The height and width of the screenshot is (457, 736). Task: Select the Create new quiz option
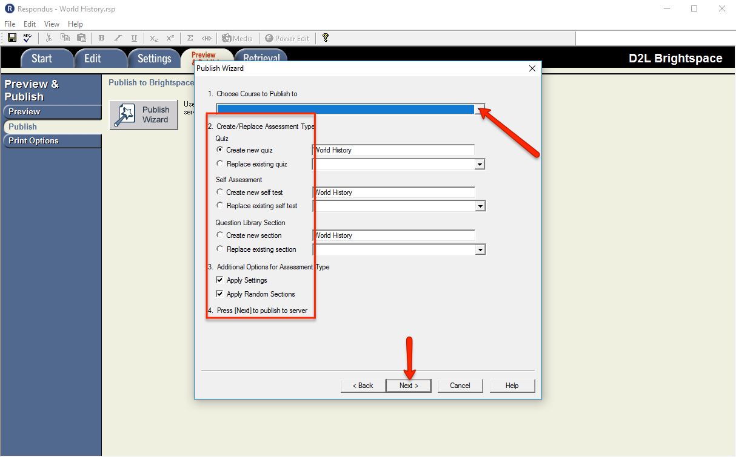pos(219,150)
